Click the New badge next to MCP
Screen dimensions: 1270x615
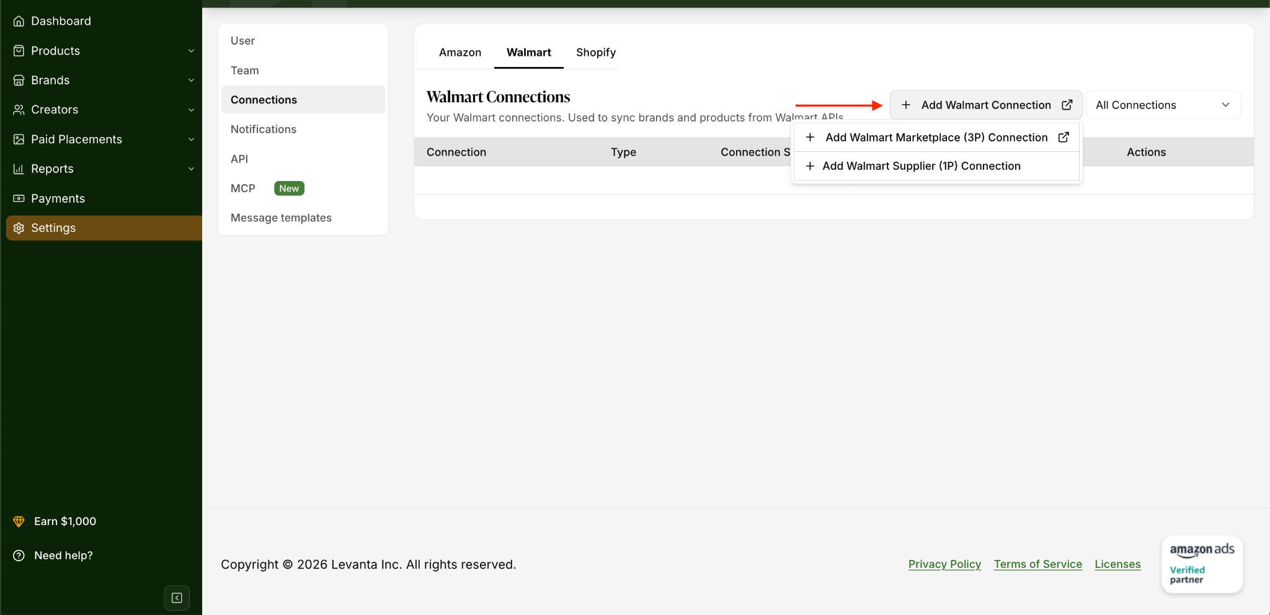(289, 188)
